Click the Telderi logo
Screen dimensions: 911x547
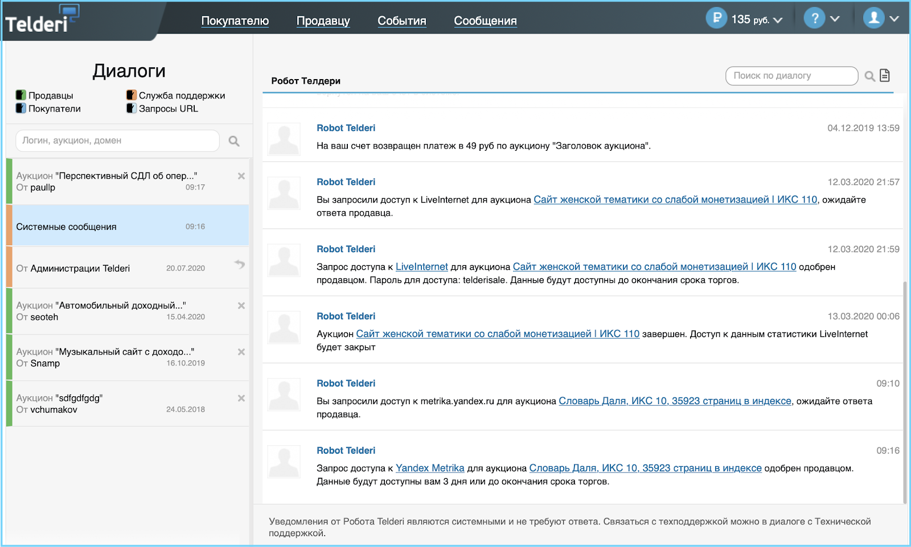pos(43,19)
